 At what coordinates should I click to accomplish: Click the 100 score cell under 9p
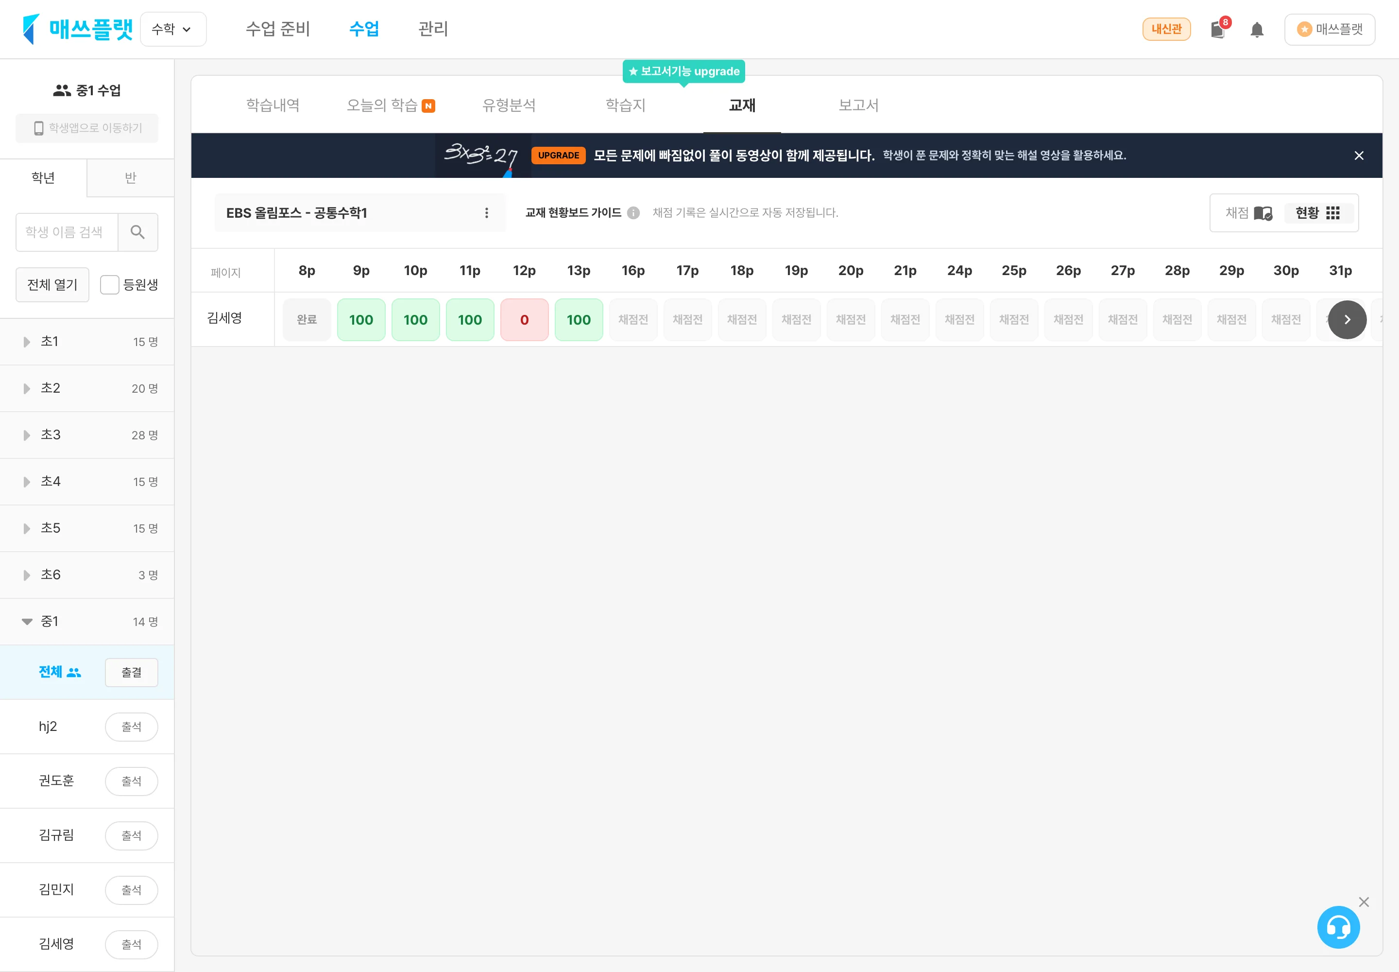[361, 320]
